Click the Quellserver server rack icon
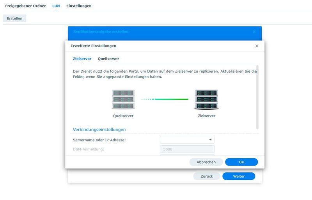312x200 pixels. (x=123, y=99)
